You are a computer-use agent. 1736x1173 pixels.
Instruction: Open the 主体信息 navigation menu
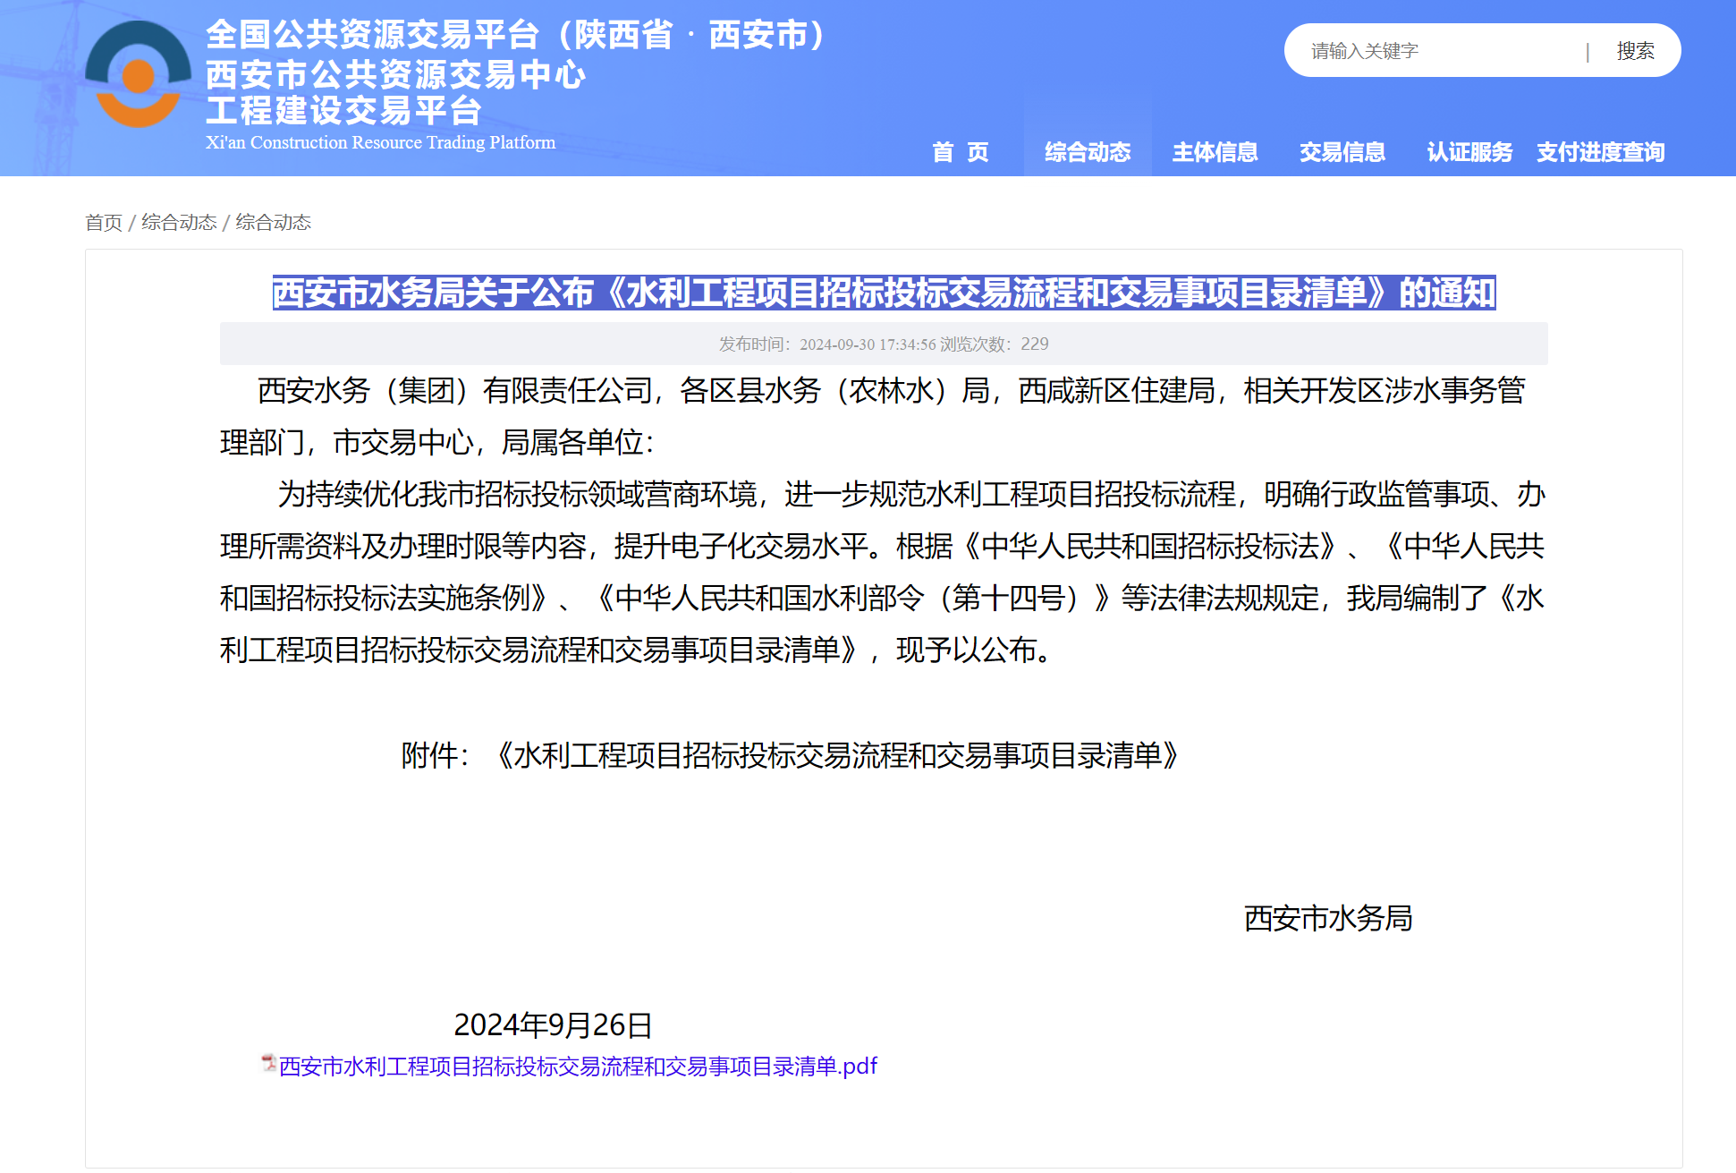click(1215, 152)
